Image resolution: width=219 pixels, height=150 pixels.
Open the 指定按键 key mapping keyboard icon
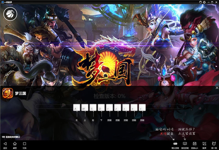[x=185, y=144]
